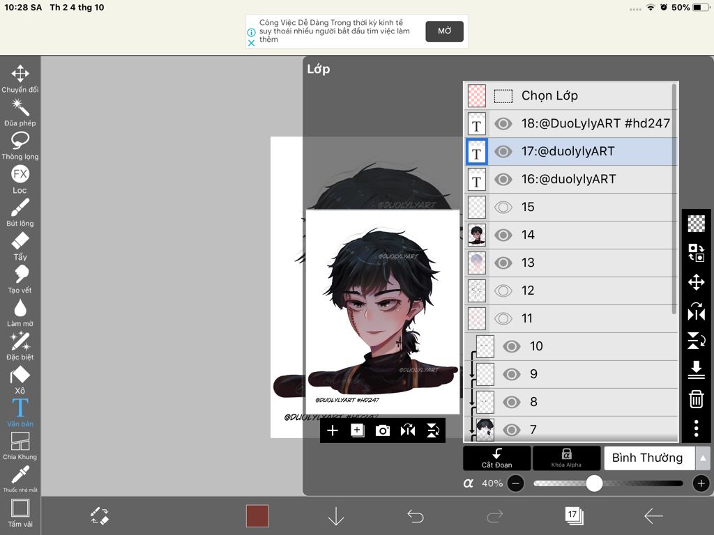Select the Làm mờ blur tool
Screen dimensions: 714x535
point(20,313)
